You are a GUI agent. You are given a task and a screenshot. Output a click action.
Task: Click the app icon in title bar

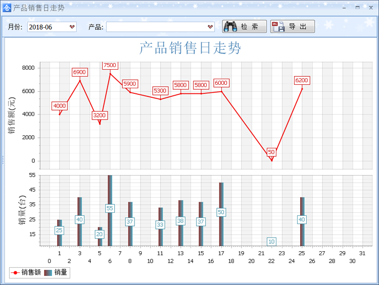7,8
